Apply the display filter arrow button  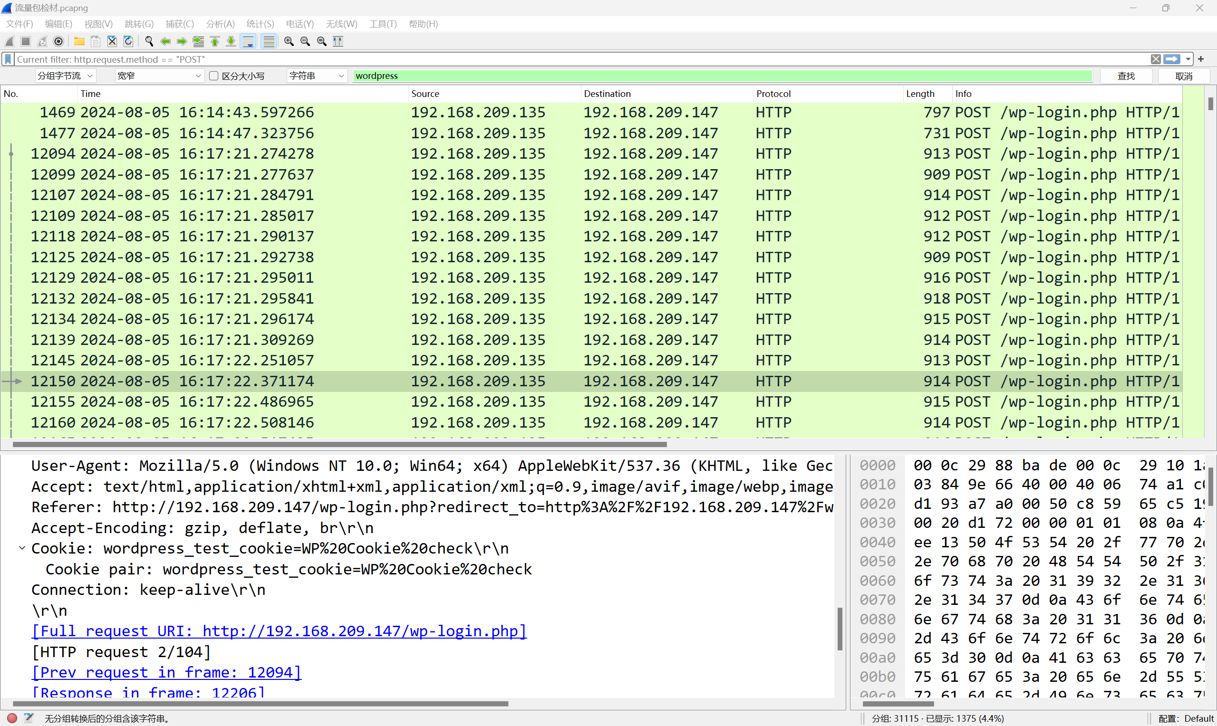click(1172, 59)
